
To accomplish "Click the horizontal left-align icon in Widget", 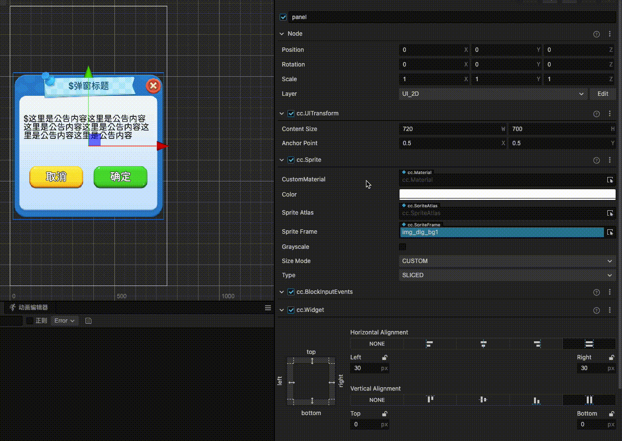I will pos(430,344).
